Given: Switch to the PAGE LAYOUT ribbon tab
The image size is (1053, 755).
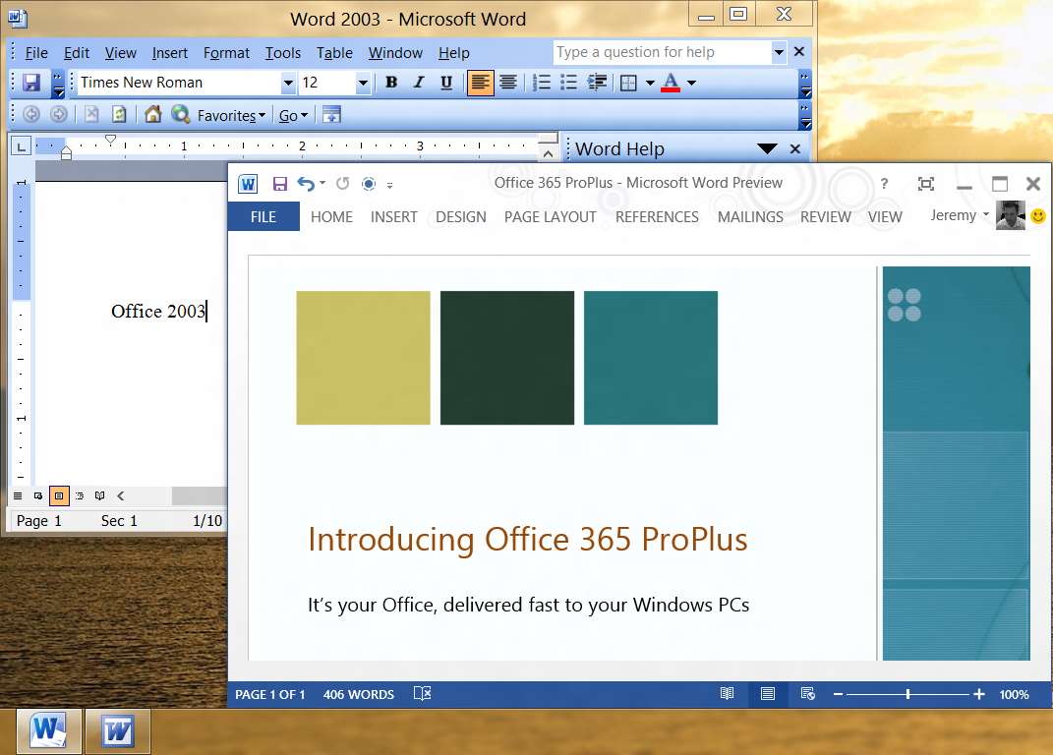Looking at the screenshot, I should pyautogui.click(x=550, y=217).
